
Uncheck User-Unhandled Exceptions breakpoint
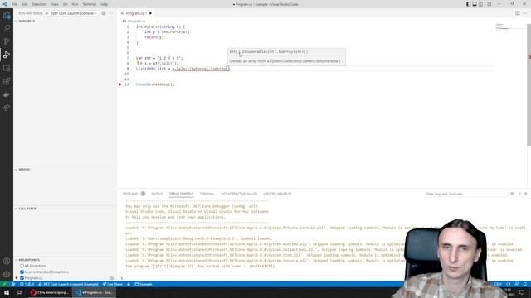22,272
